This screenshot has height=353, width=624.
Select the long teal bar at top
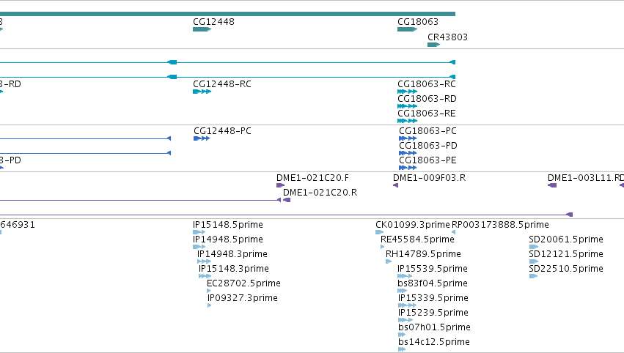227,15
